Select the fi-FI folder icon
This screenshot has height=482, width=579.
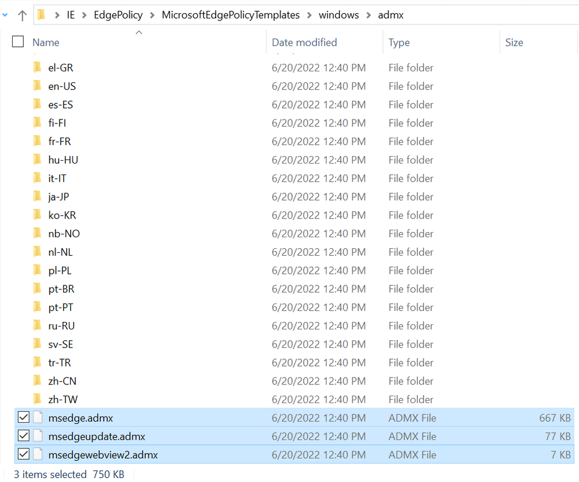(37, 122)
